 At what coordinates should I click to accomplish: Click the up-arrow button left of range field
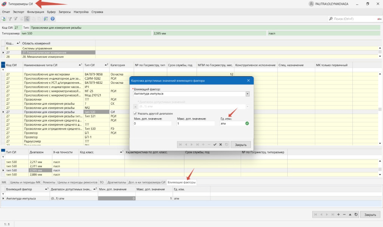135,107
